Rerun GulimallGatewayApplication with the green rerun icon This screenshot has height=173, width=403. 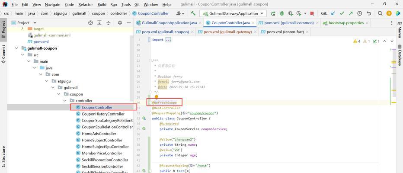273,13
